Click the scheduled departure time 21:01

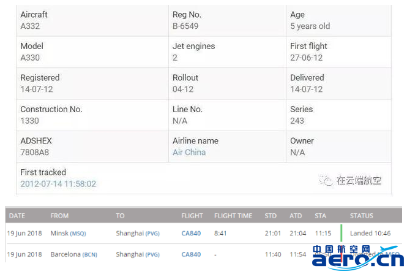tap(273, 233)
